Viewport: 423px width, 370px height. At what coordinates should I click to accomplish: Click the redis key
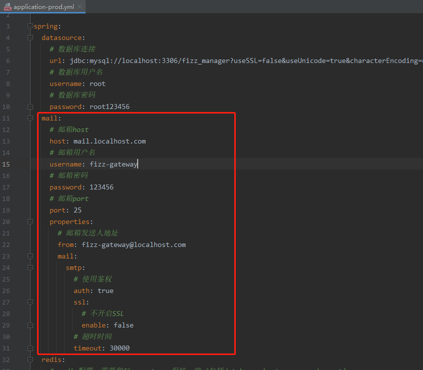point(52,360)
